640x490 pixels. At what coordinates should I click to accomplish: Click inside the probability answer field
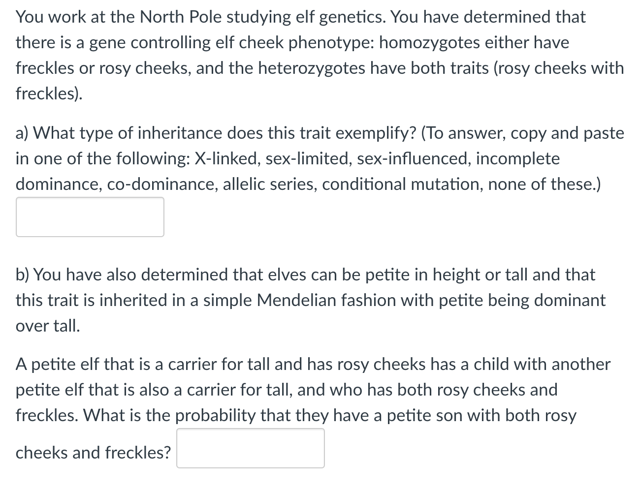point(250,448)
